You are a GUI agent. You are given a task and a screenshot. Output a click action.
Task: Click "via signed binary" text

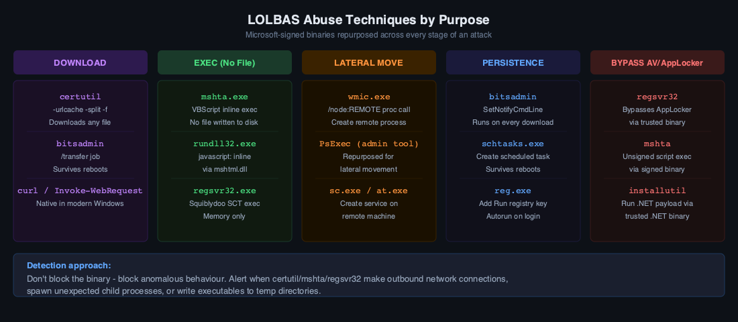pos(657,169)
